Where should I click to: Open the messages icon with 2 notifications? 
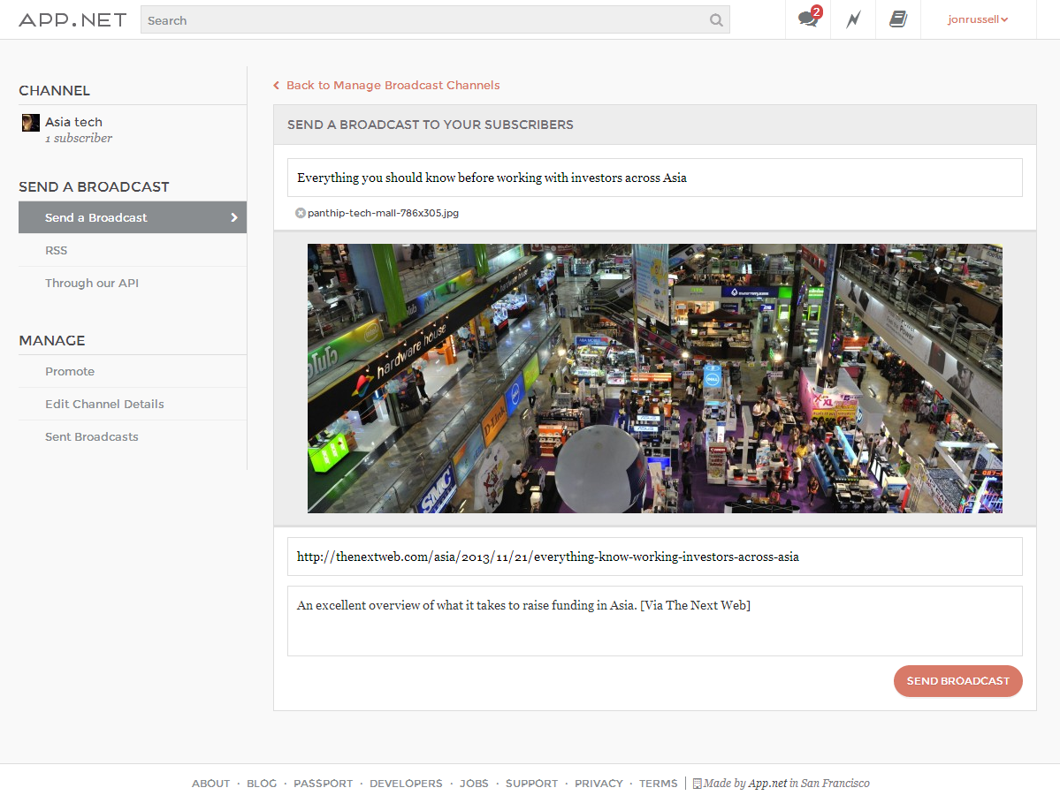[x=809, y=19]
